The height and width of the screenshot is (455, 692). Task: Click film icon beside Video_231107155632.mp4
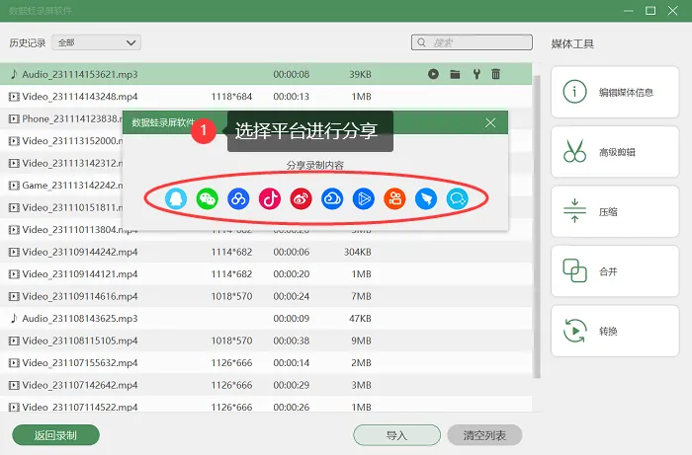14,363
